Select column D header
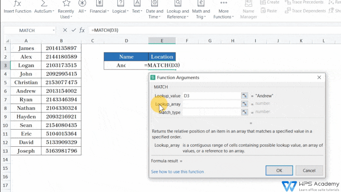Screen dimensions: 341x192 126,41
